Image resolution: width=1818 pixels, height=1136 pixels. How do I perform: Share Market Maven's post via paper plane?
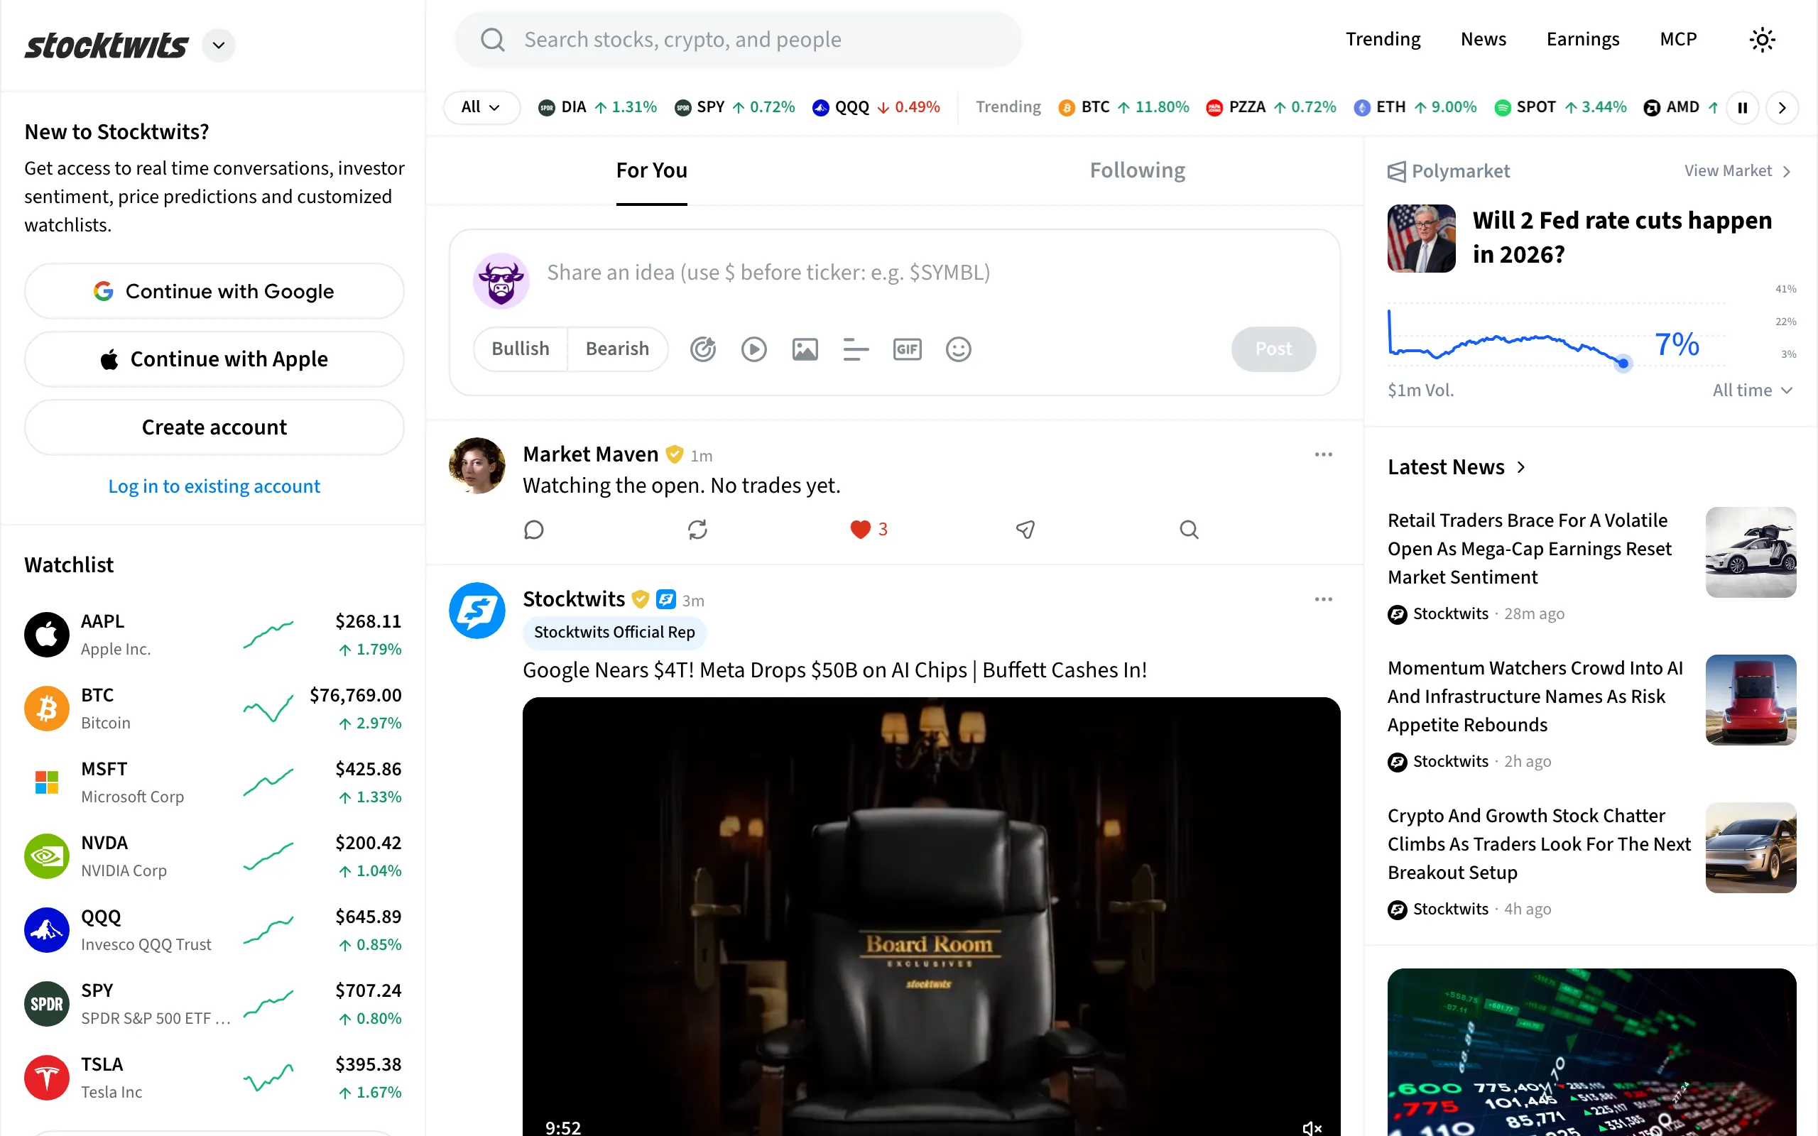pos(1025,530)
